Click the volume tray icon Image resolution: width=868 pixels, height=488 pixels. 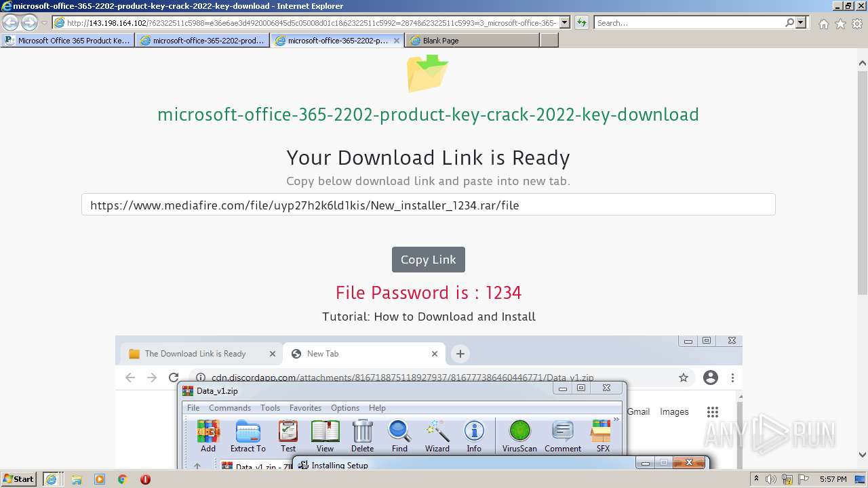771,479
